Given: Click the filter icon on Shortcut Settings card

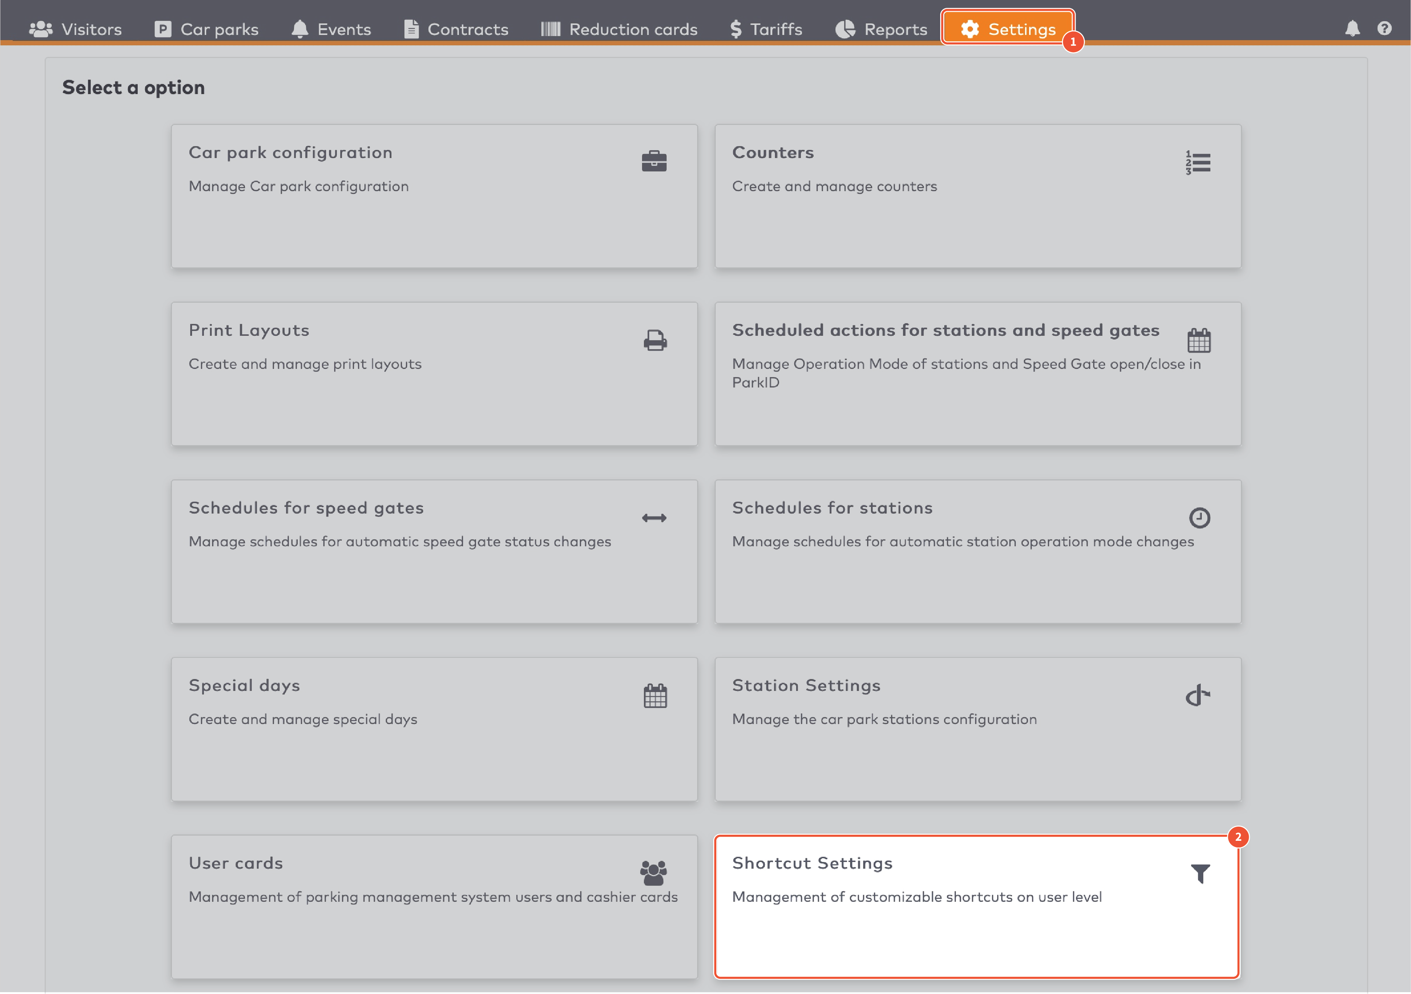Looking at the screenshot, I should click(x=1200, y=872).
